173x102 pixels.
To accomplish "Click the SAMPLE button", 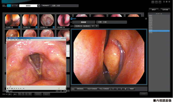I will point(38,94).
